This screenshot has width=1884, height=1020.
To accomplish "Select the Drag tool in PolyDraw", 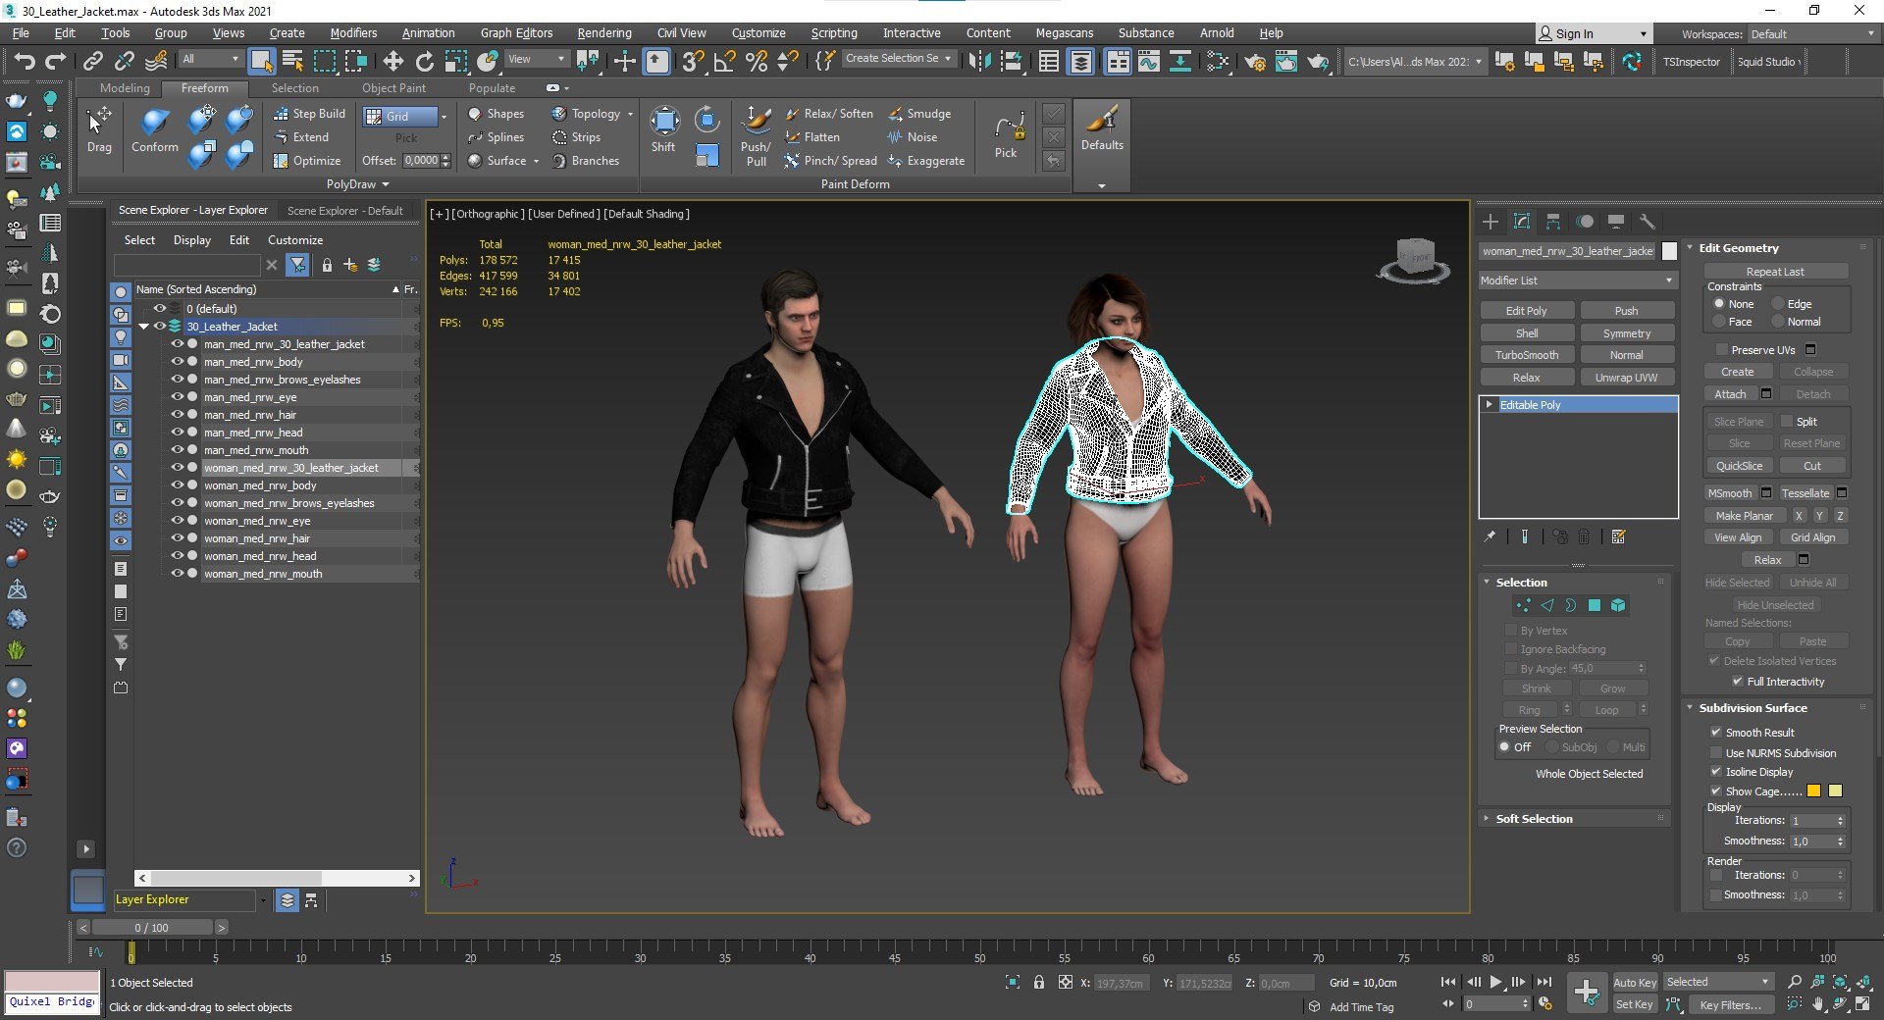I will click(99, 130).
